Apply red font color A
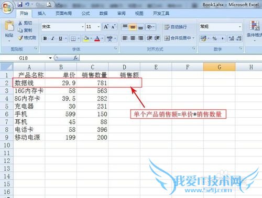 point(97,38)
